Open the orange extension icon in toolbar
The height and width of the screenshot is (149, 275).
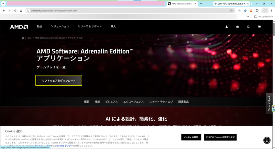tap(251, 11)
